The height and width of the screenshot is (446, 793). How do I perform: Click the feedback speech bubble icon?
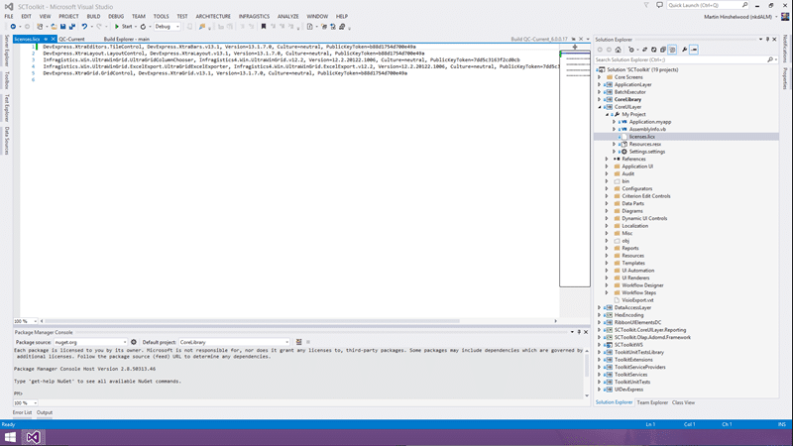[659, 5]
